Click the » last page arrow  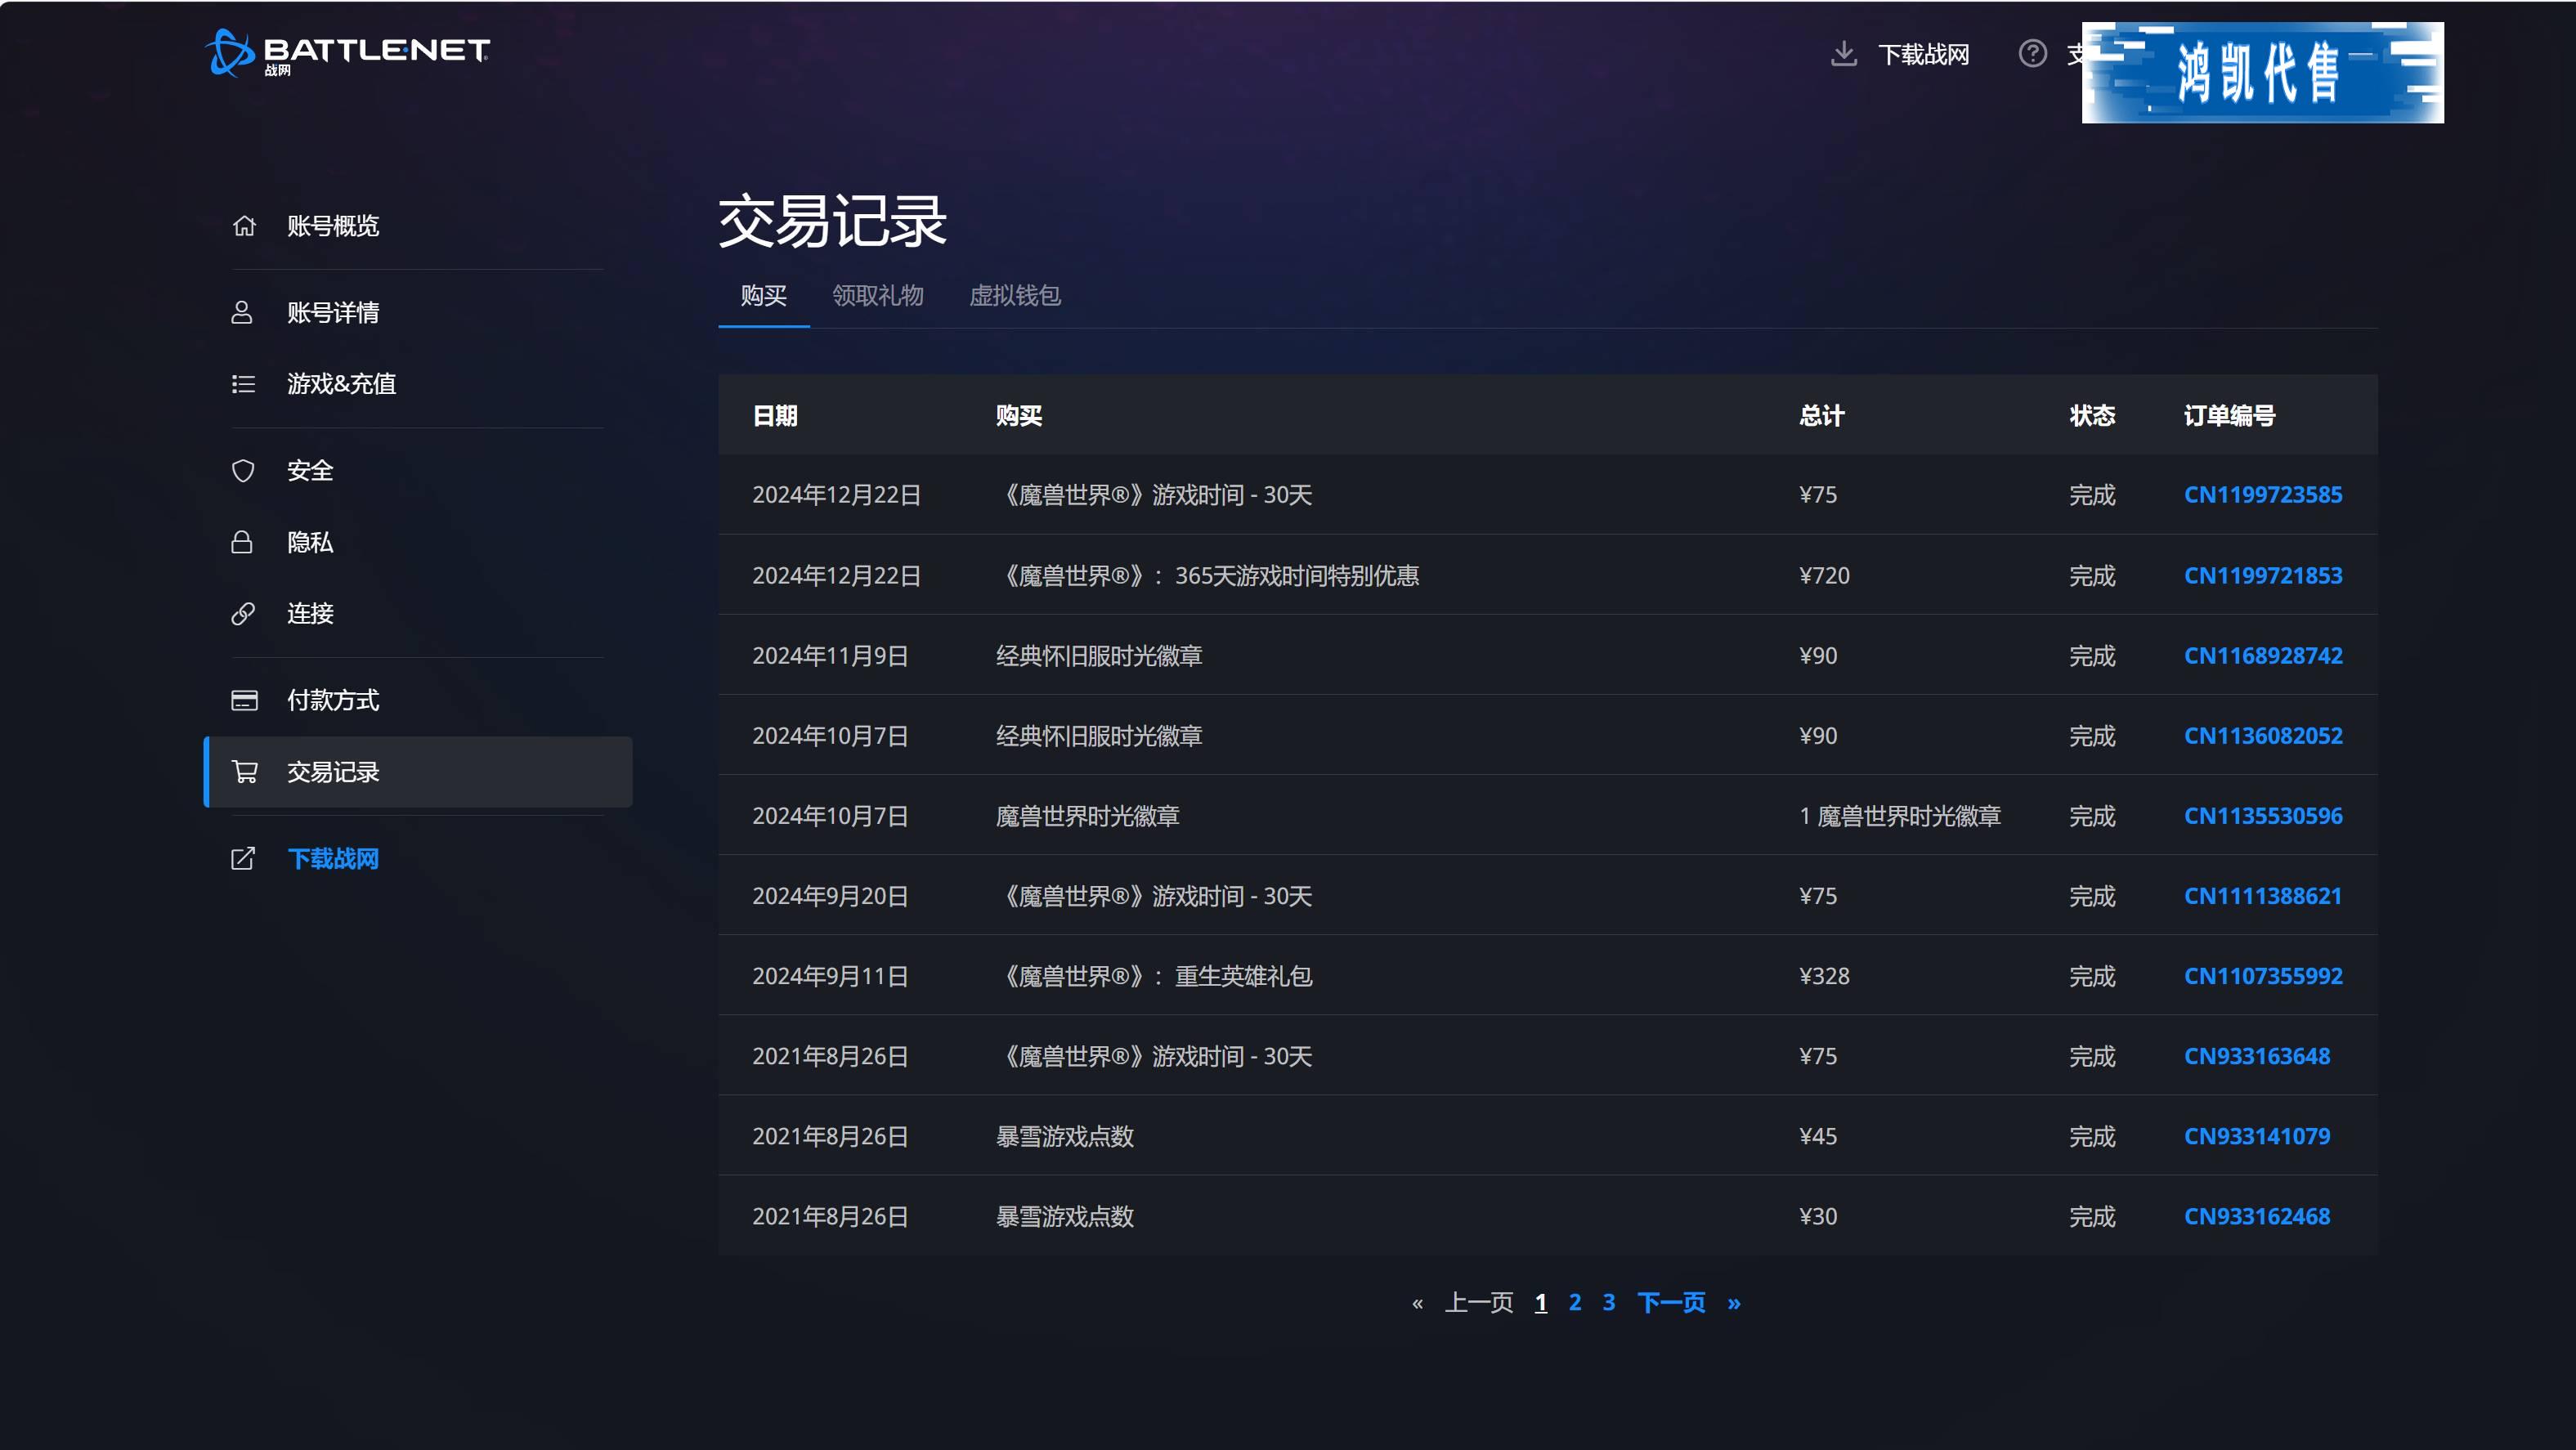1734,1303
